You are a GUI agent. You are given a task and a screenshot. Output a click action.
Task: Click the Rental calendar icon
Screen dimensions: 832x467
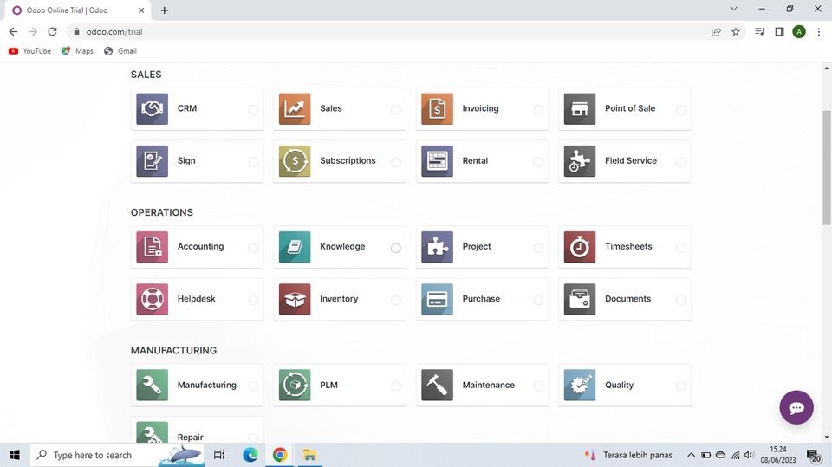[x=437, y=161]
